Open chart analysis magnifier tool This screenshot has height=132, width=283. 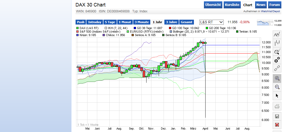tap(277, 52)
